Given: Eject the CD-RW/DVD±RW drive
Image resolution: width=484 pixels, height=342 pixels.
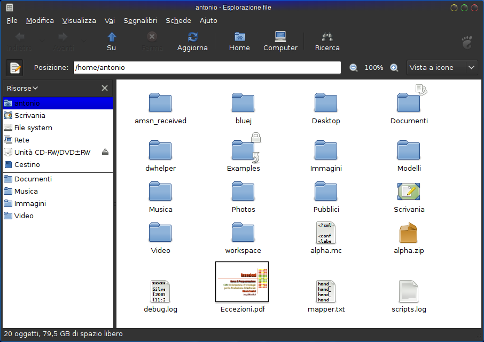Looking at the screenshot, I should pyautogui.click(x=105, y=152).
